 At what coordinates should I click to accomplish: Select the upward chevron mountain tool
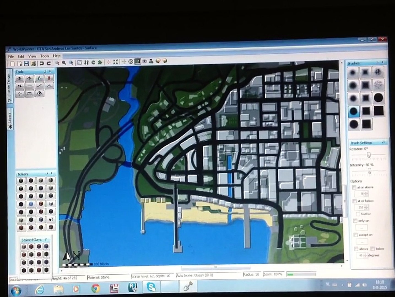49,86
